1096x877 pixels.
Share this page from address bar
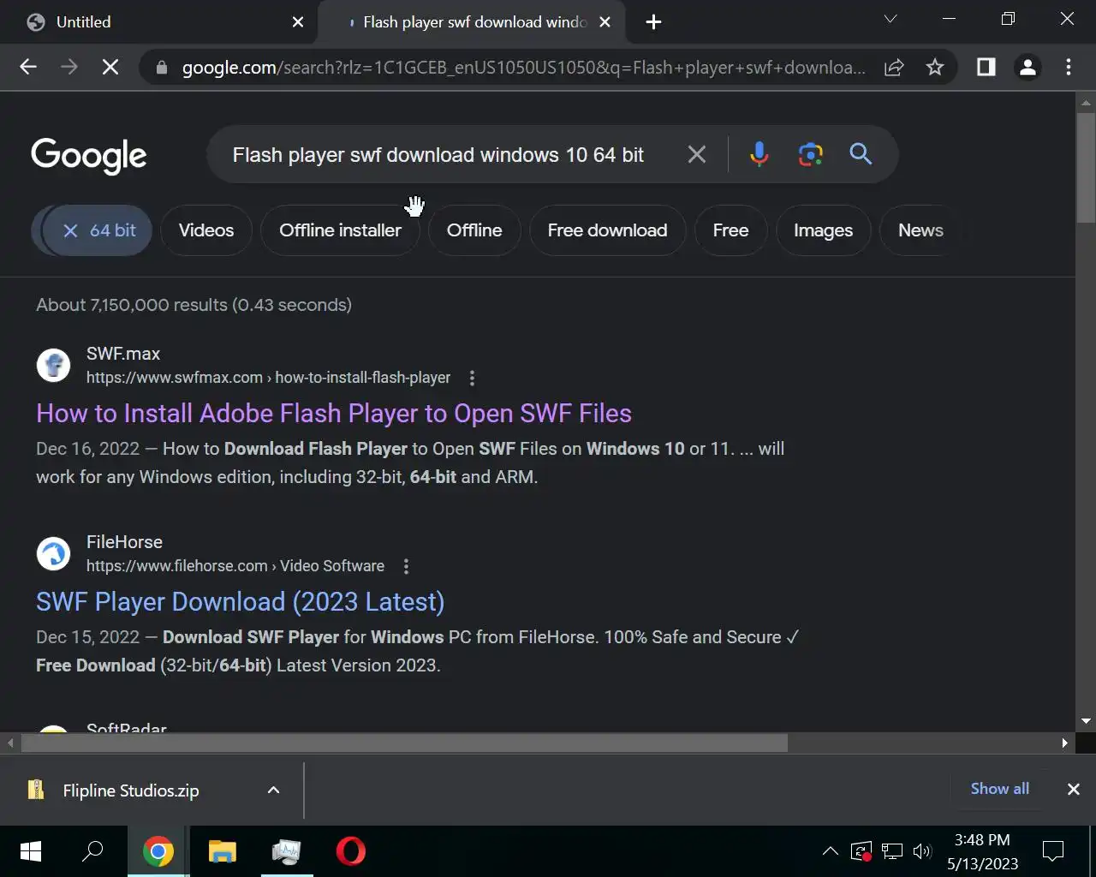pos(894,67)
